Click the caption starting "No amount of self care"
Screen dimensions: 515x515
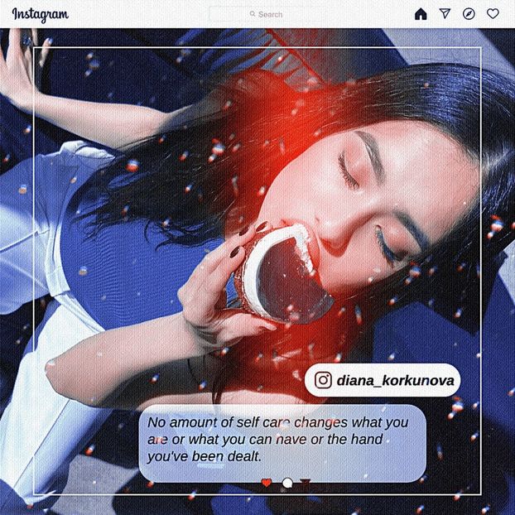point(282,439)
